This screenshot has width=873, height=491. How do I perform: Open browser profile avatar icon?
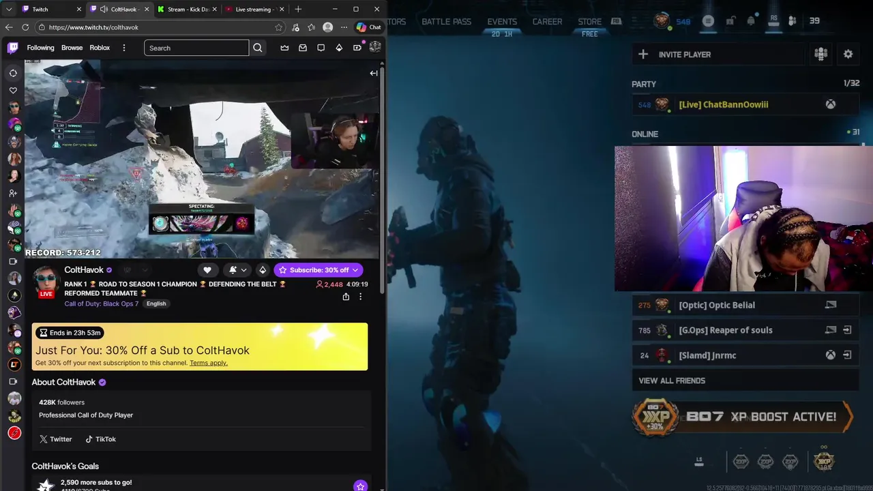328,27
